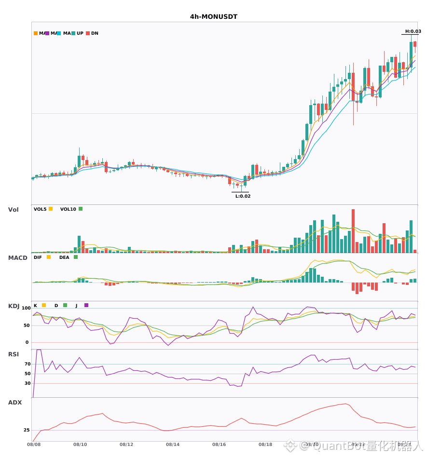Screen dimensions: 427x458
Task: Click the 30 level on RSI axis
Action: coord(28,383)
